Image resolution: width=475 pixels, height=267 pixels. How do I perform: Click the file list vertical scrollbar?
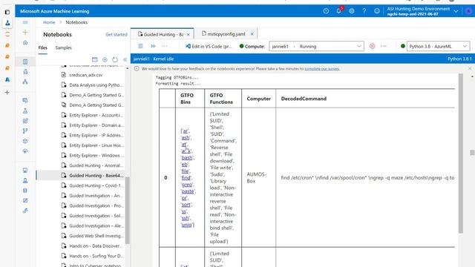pos(128,211)
